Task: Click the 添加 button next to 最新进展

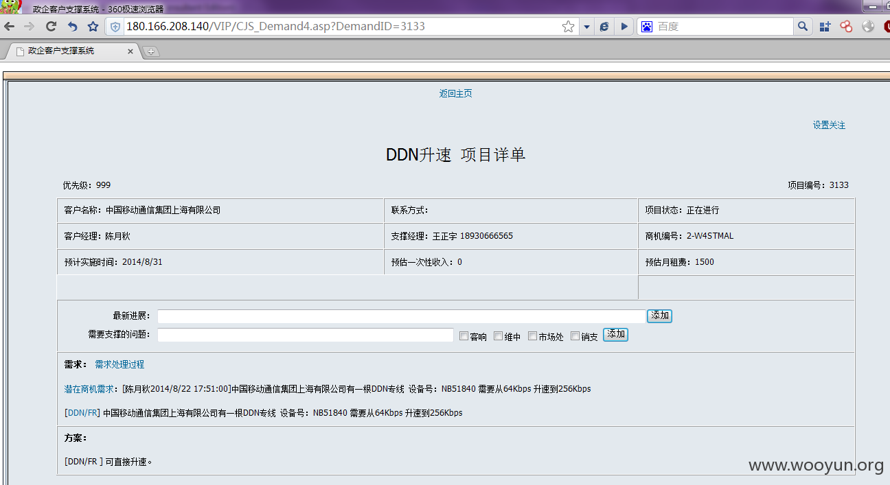Action: 659,316
